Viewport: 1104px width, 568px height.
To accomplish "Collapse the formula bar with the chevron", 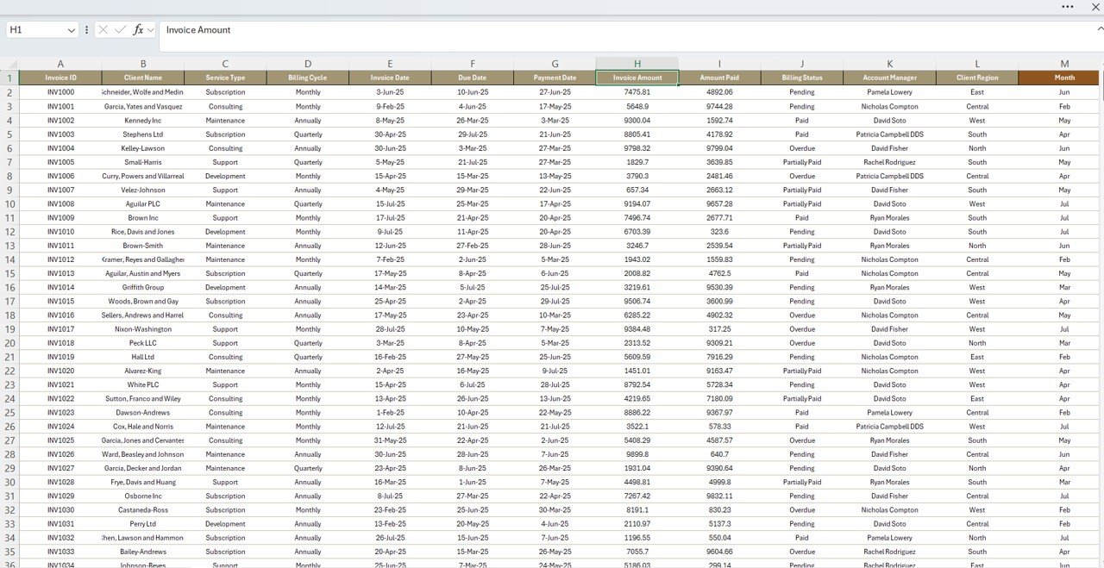I will (1099, 28).
